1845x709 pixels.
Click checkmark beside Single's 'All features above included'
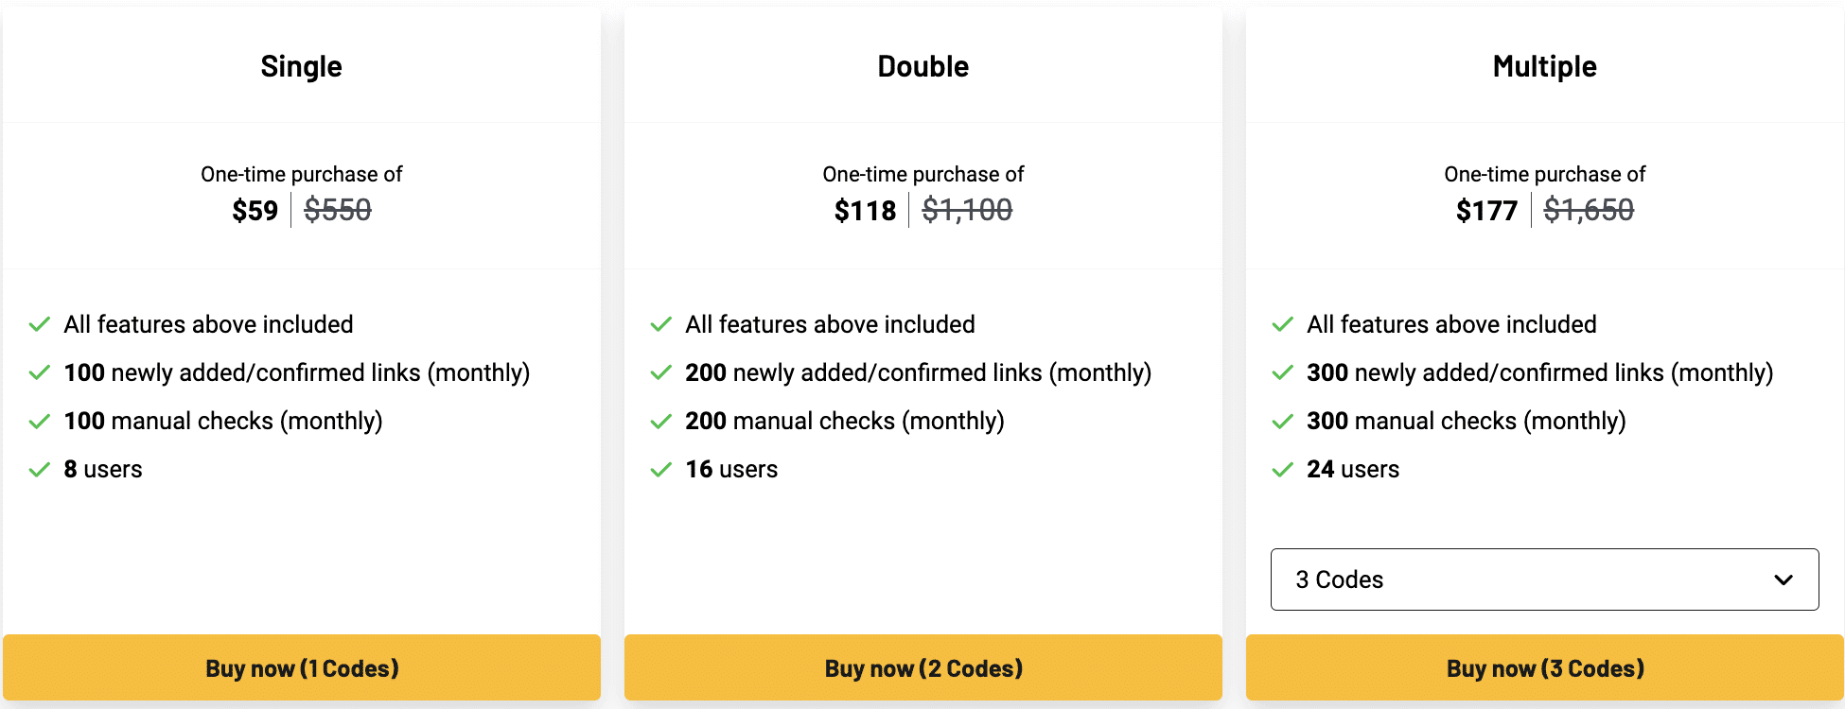pos(40,325)
